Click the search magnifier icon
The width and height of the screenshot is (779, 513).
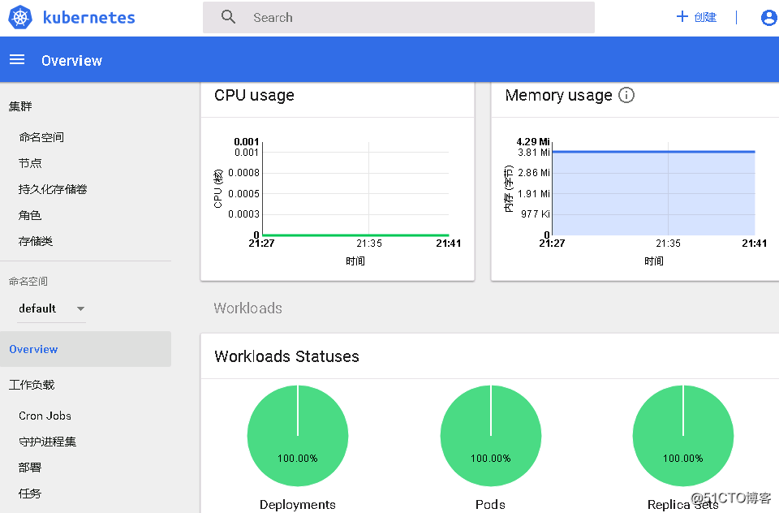tap(228, 17)
